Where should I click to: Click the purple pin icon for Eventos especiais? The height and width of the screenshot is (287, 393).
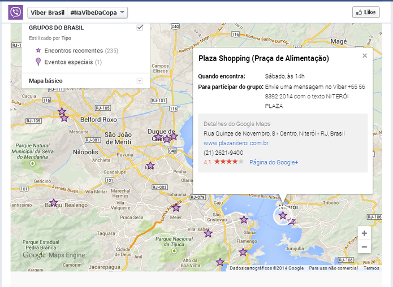pyautogui.click(x=38, y=62)
